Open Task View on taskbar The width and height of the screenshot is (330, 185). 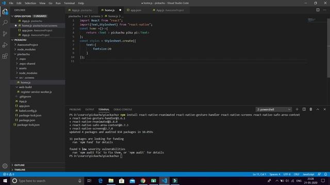pyautogui.click(x=89, y=181)
